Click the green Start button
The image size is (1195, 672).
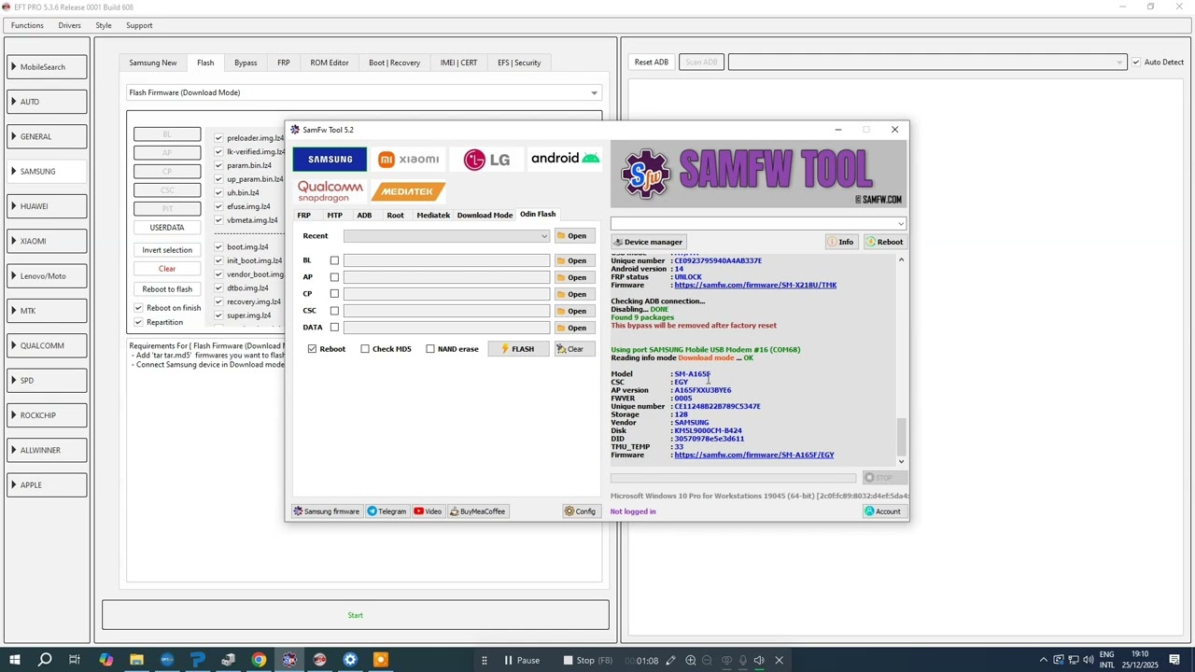[x=356, y=615]
